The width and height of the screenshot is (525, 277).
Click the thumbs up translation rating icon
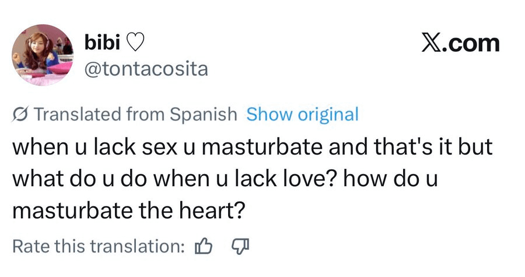(202, 247)
